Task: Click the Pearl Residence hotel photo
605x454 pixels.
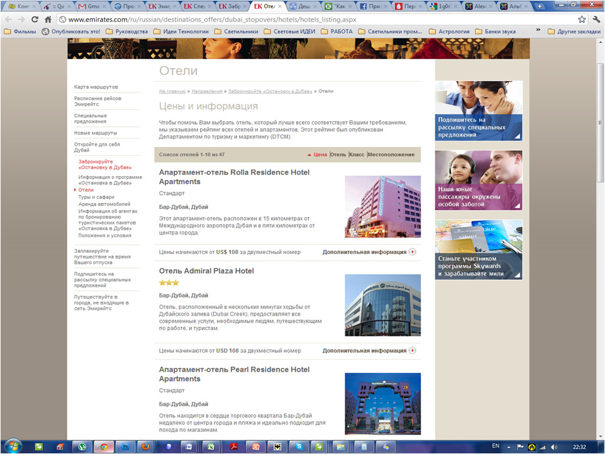Action: pyautogui.click(x=383, y=404)
